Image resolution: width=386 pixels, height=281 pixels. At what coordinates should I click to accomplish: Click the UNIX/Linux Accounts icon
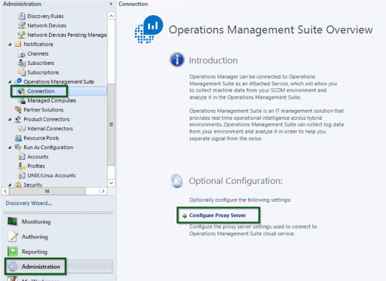point(22,176)
